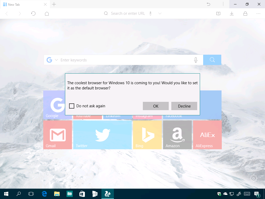Open Windows Defender tray icon
The image size is (265, 199).
(219, 194)
